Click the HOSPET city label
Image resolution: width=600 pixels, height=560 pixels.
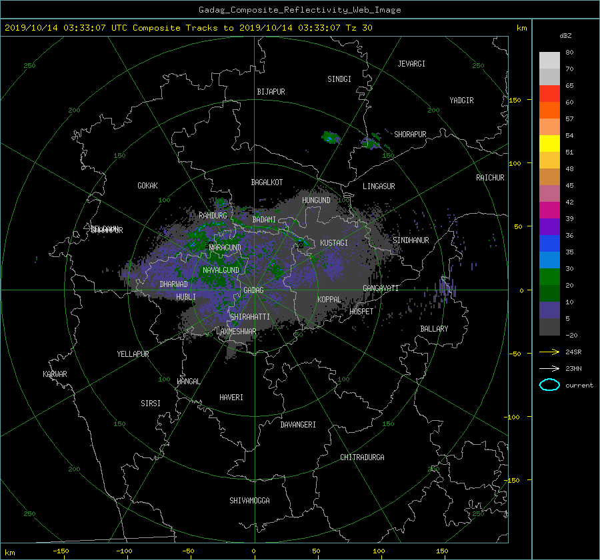(361, 312)
